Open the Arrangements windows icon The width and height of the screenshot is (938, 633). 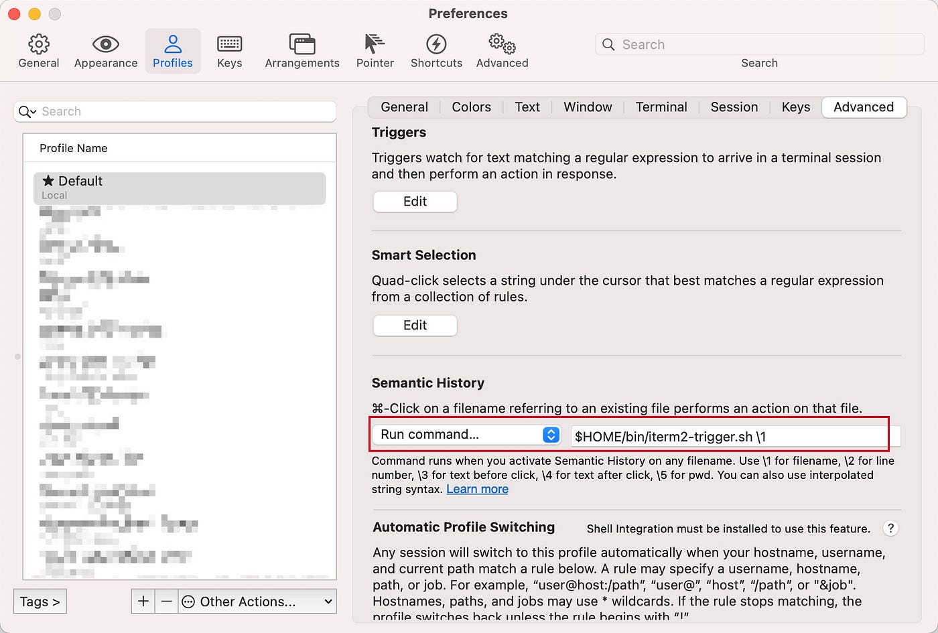pyautogui.click(x=302, y=44)
